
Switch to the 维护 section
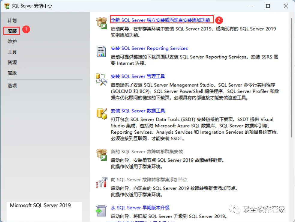point(12,42)
